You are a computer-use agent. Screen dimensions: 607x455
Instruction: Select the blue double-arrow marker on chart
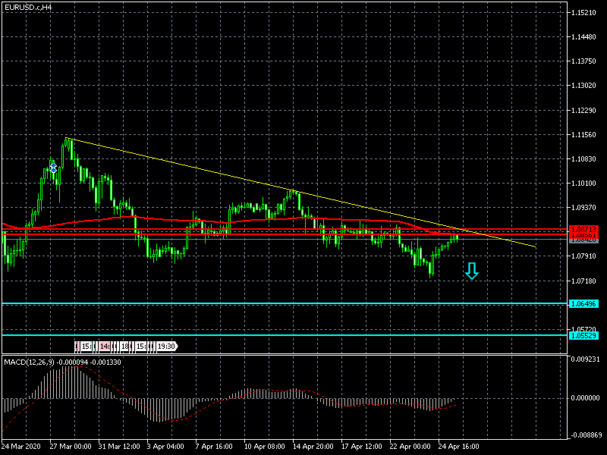(53, 165)
